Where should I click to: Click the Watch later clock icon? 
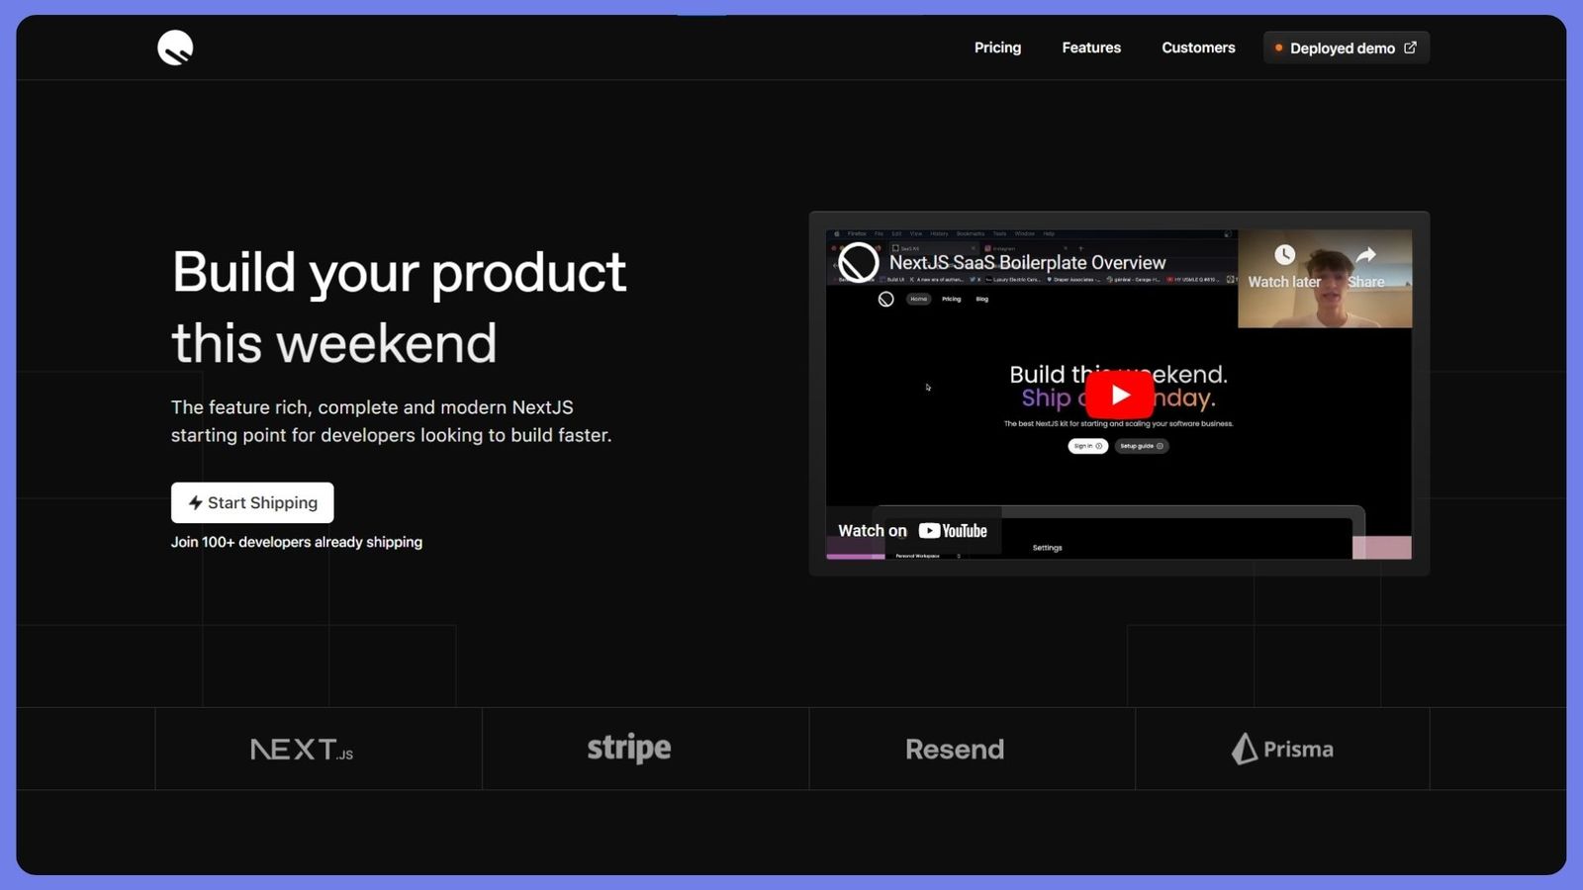pyautogui.click(x=1284, y=255)
